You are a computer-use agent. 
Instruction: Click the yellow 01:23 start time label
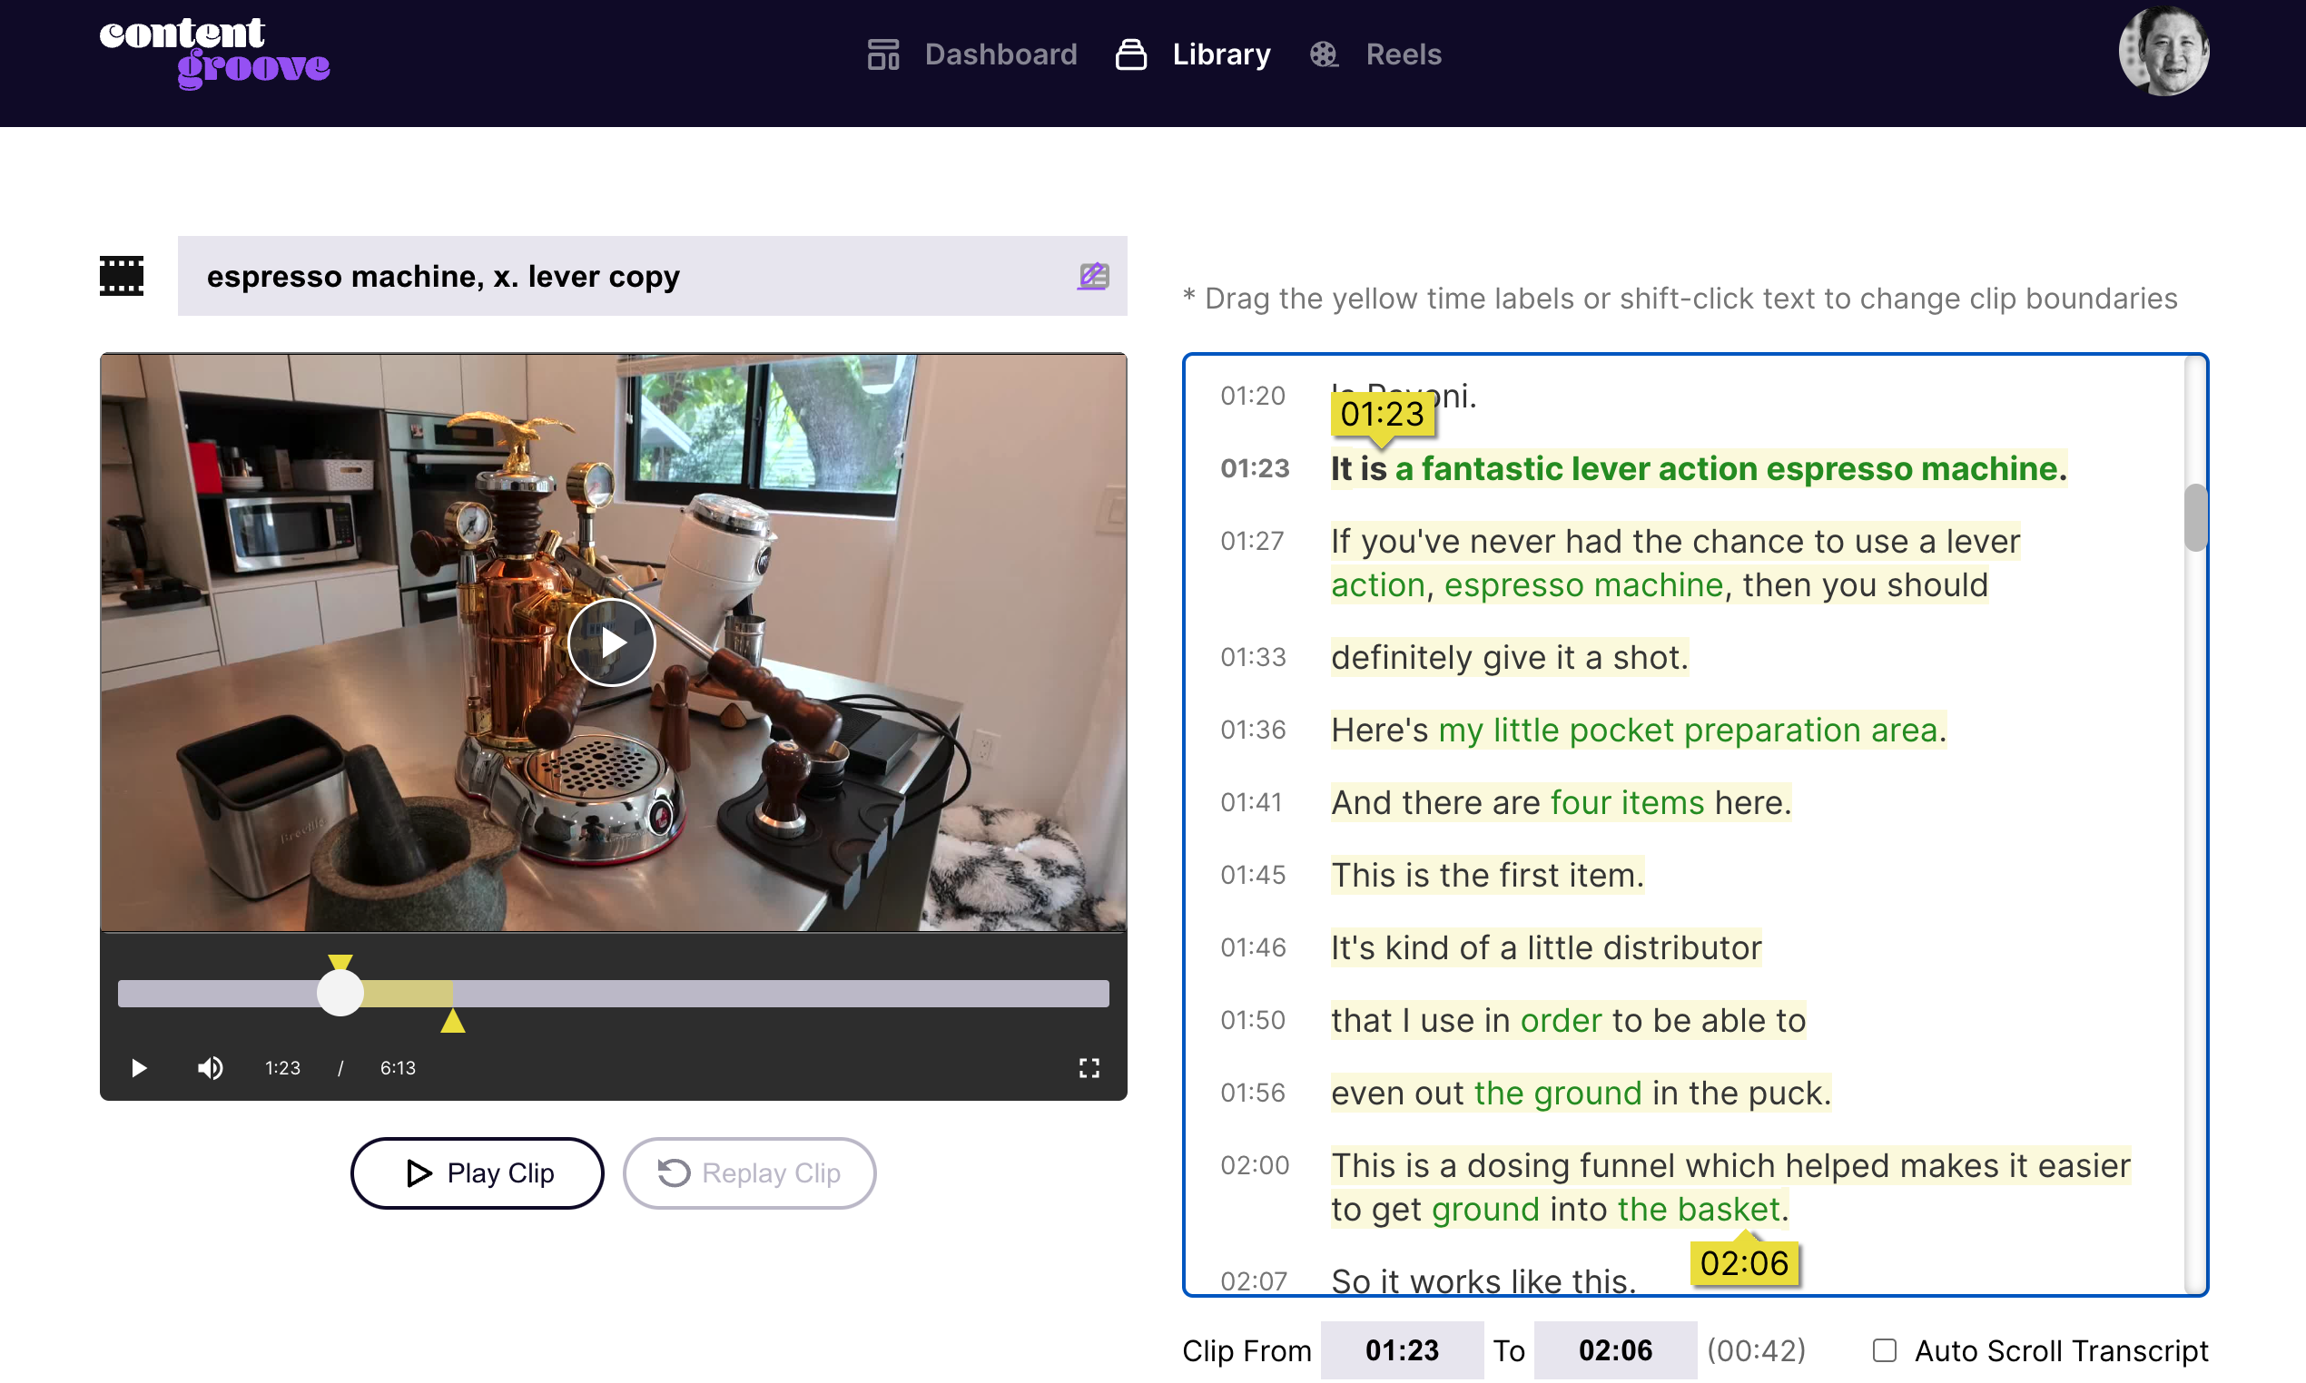click(x=1383, y=414)
